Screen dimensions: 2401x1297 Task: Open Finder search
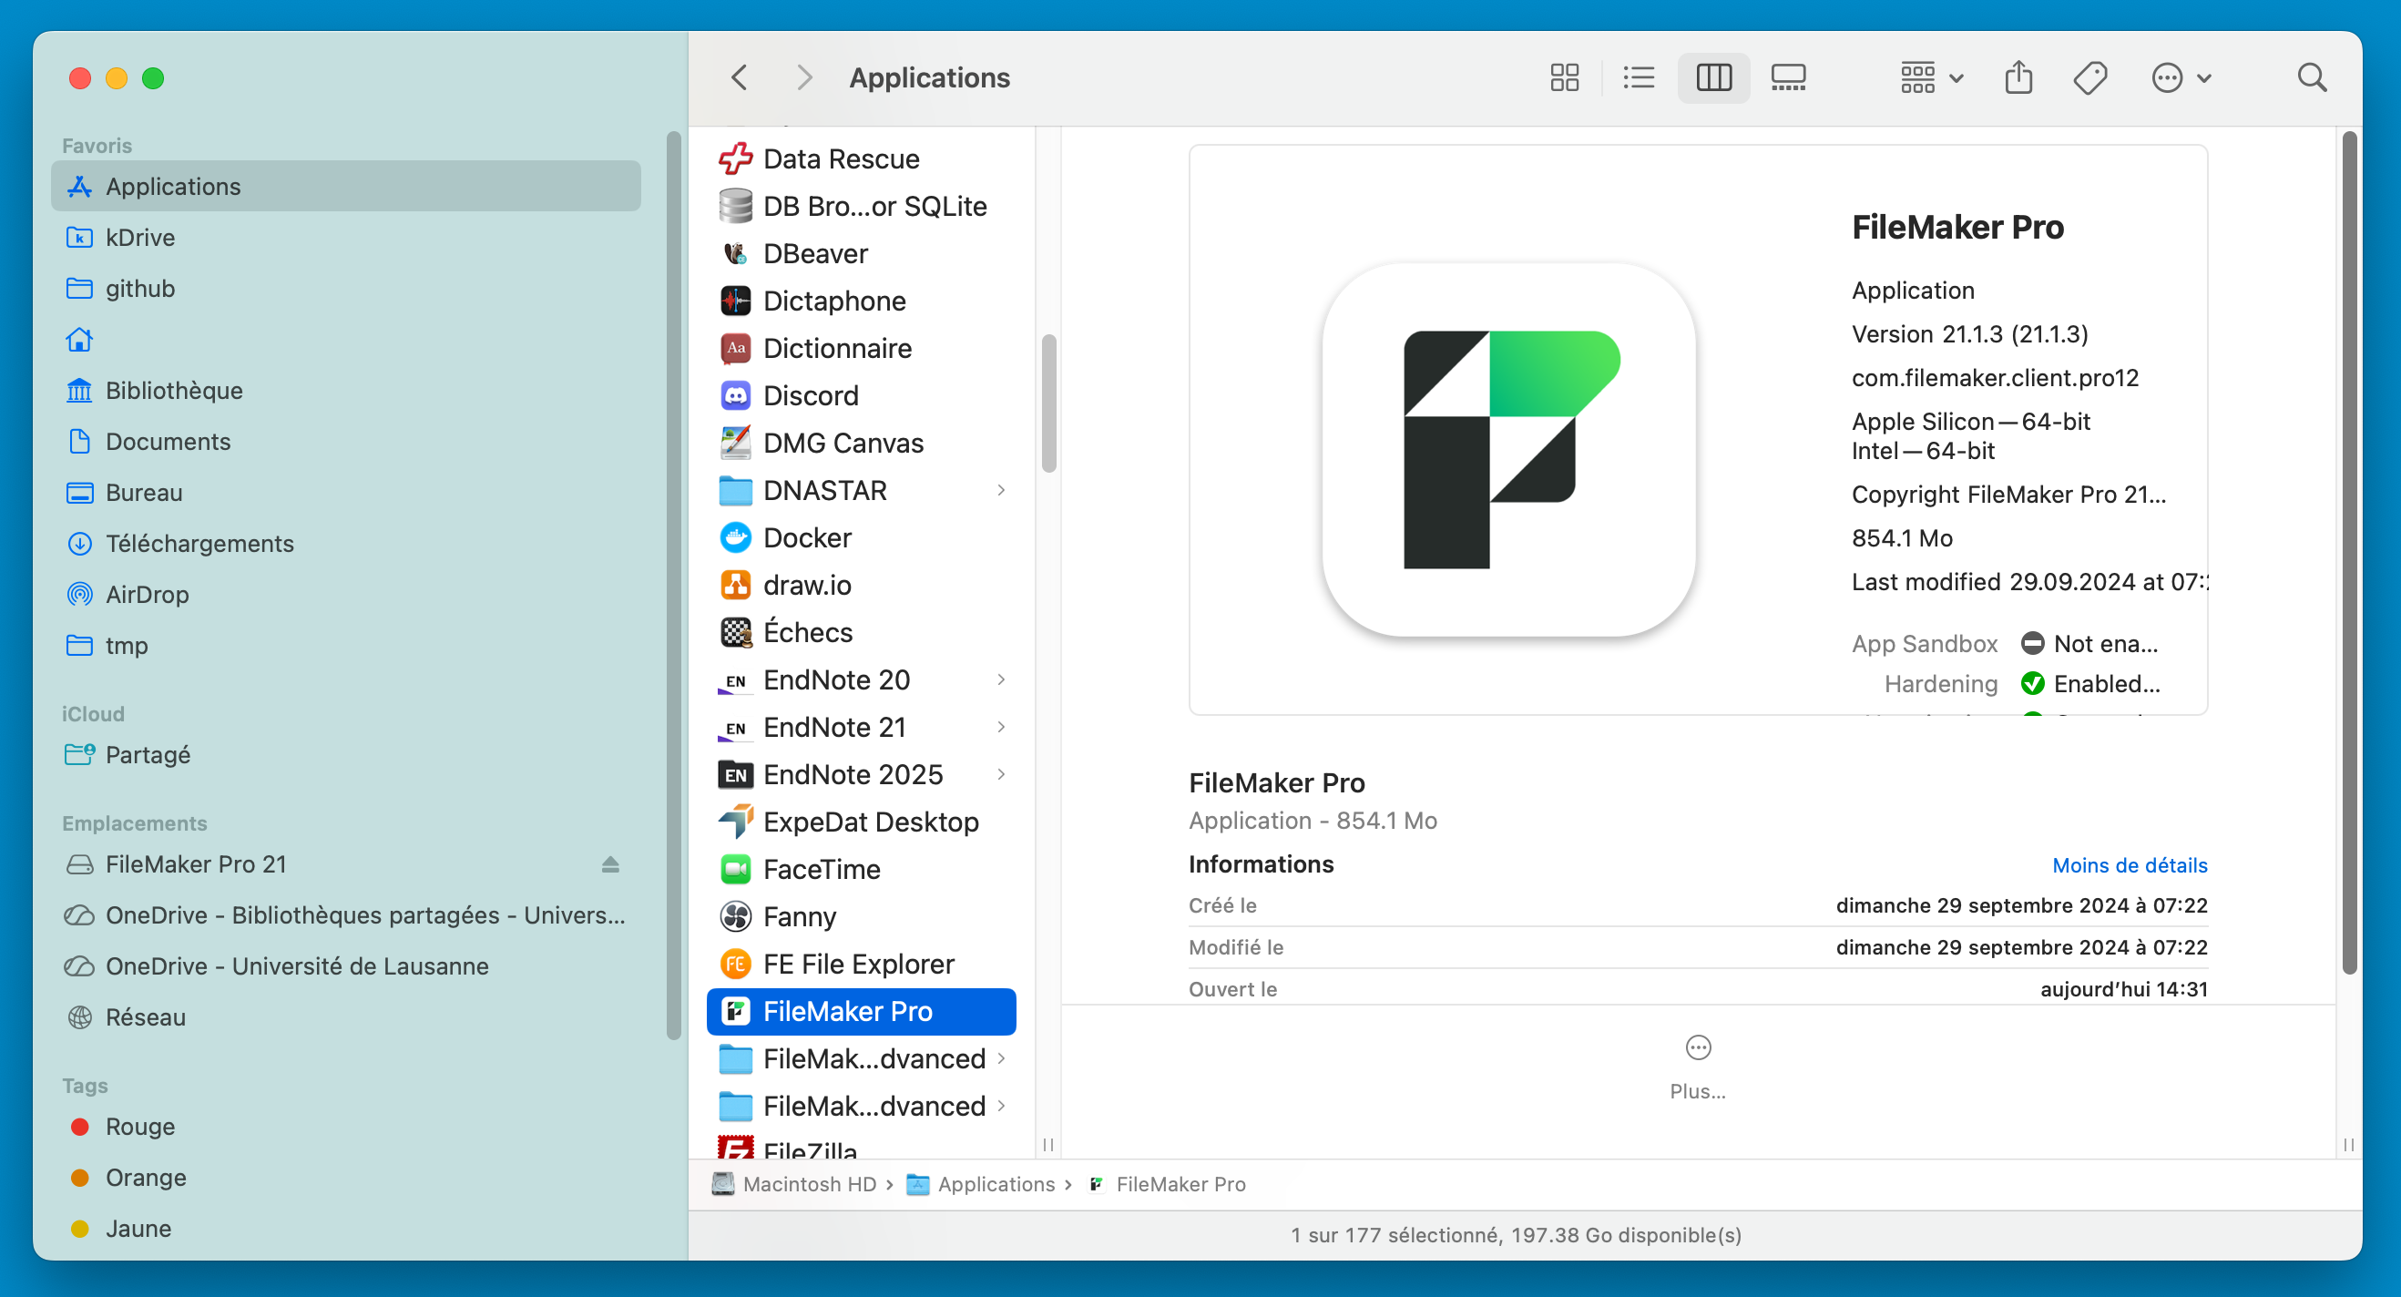tap(2312, 77)
